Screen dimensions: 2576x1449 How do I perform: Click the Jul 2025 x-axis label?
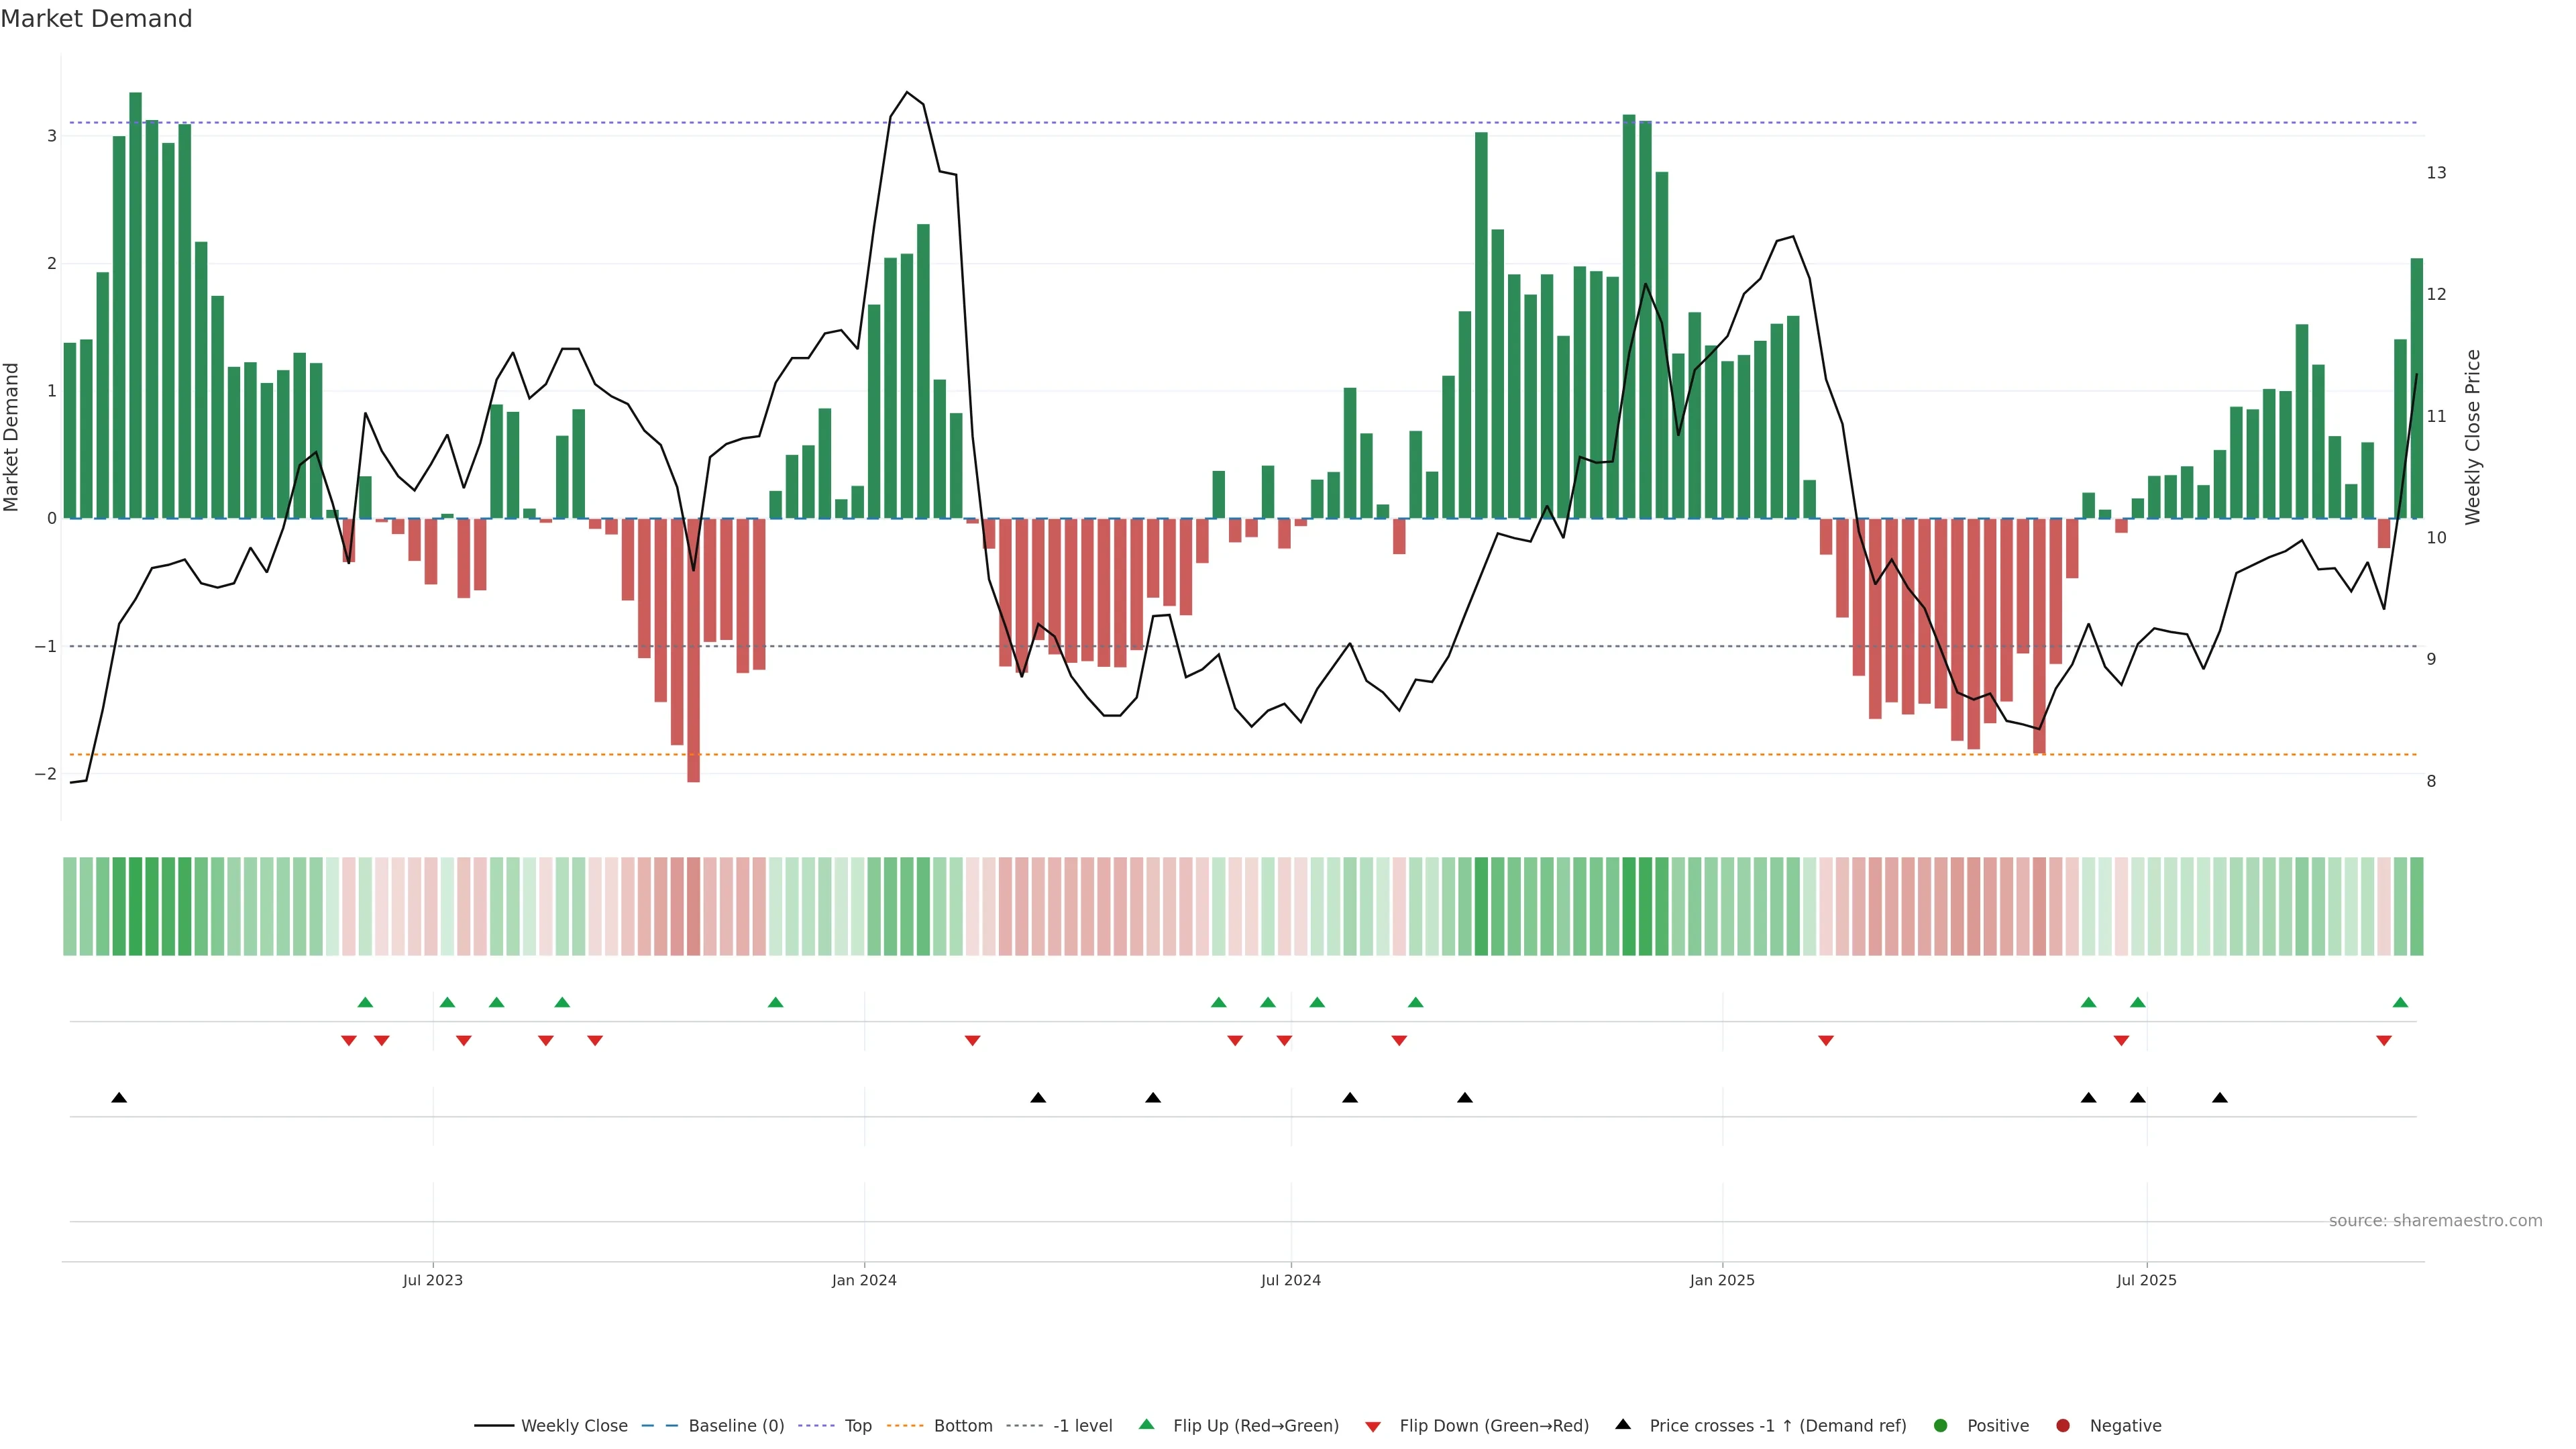click(x=2146, y=1280)
